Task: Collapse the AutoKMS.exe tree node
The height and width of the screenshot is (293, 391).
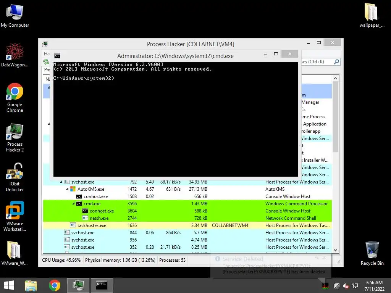Action: click(x=67, y=189)
